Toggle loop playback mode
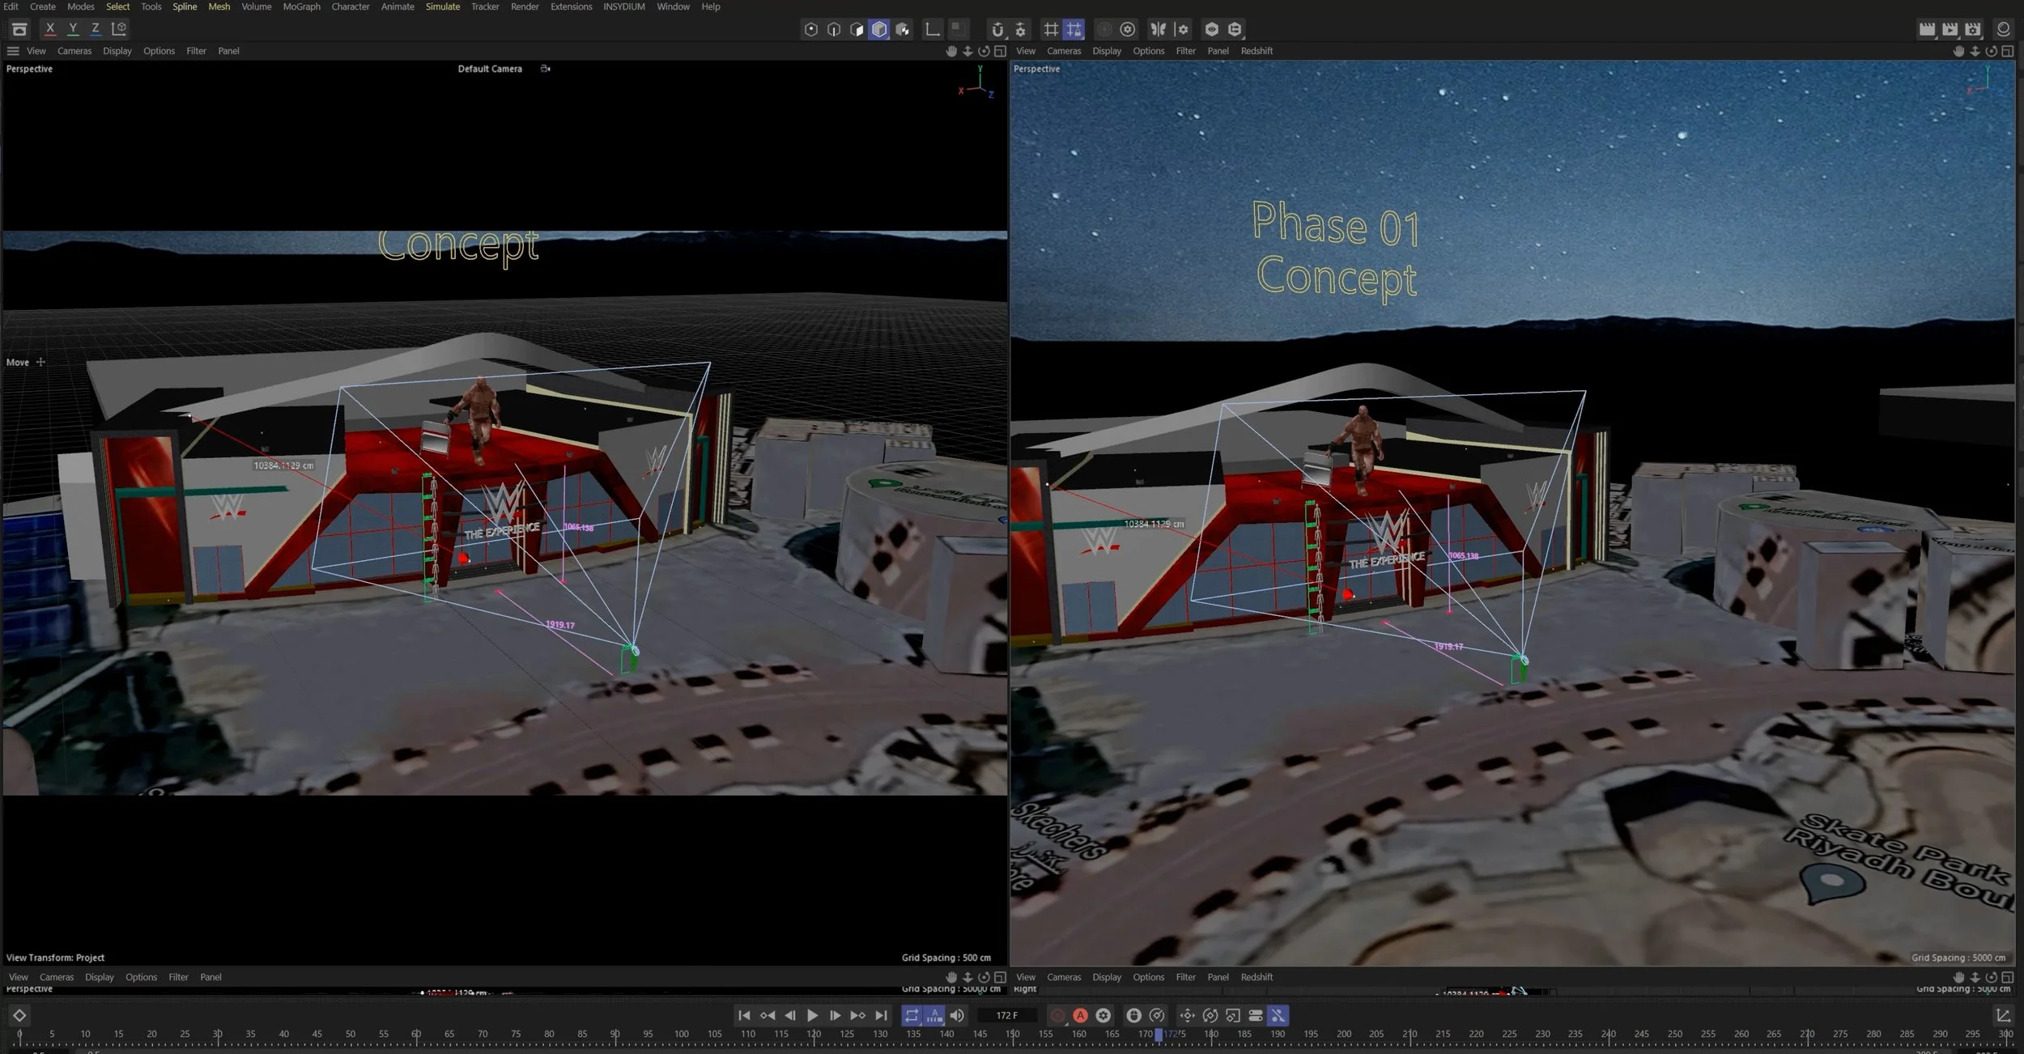This screenshot has height=1054, width=2024. pyautogui.click(x=912, y=1015)
